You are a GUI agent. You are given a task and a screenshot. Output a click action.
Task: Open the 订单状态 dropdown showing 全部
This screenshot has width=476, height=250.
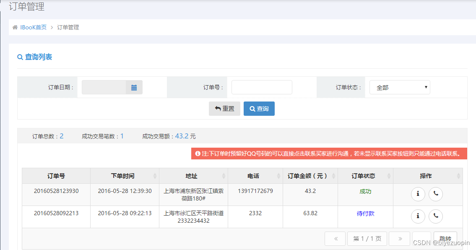pyautogui.click(x=400, y=88)
